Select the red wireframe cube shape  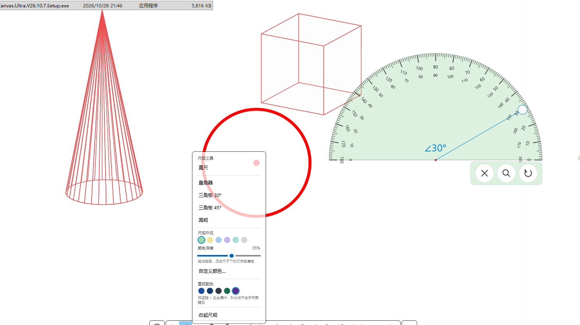(311, 64)
